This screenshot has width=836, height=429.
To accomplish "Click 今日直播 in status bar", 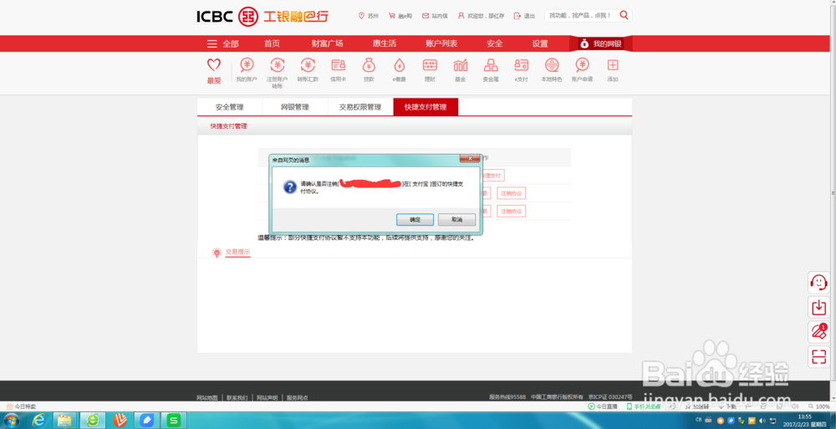I will [x=603, y=406].
